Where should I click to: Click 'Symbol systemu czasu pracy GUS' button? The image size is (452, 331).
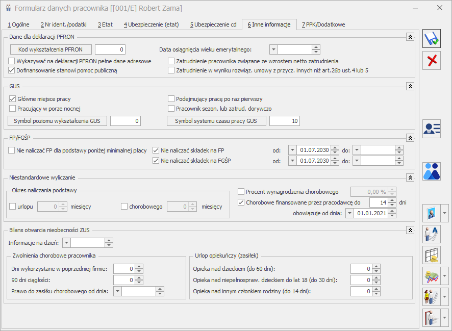pos(216,121)
